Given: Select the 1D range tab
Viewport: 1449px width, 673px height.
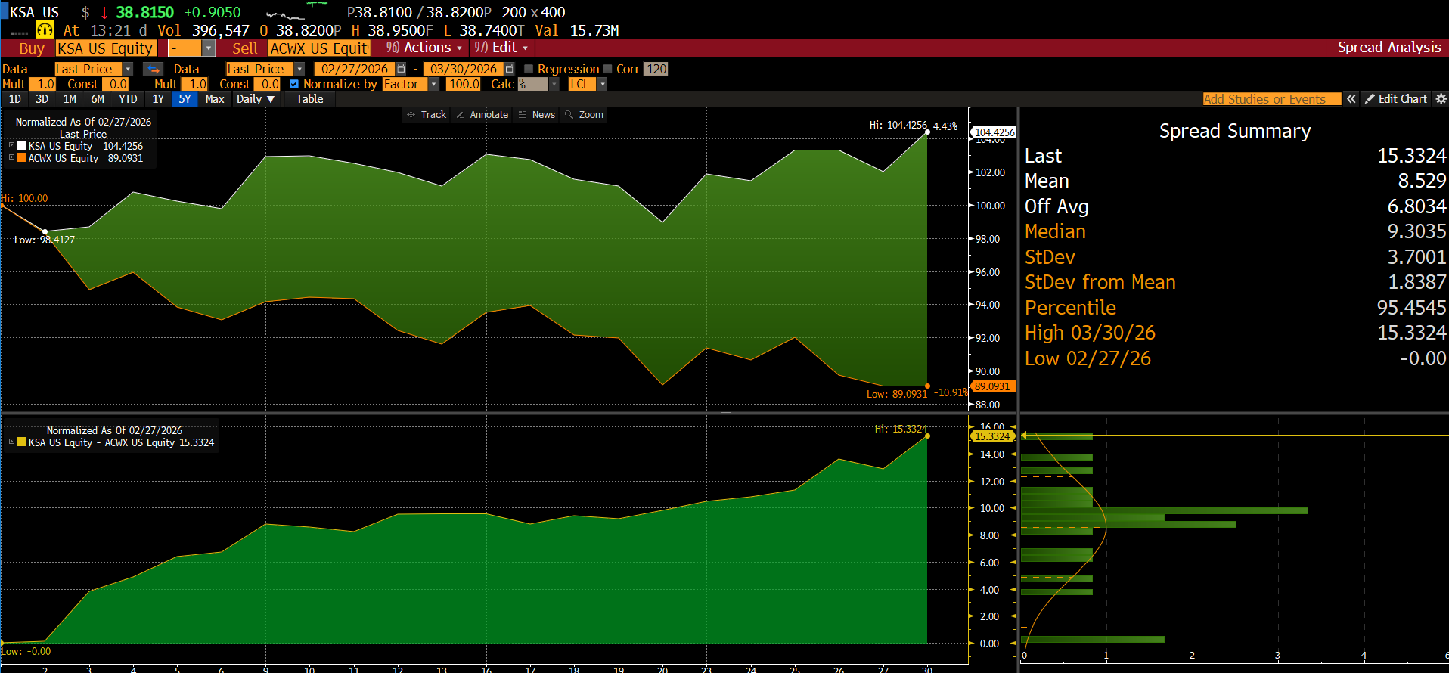Looking at the screenshot, I should (15, 99).
